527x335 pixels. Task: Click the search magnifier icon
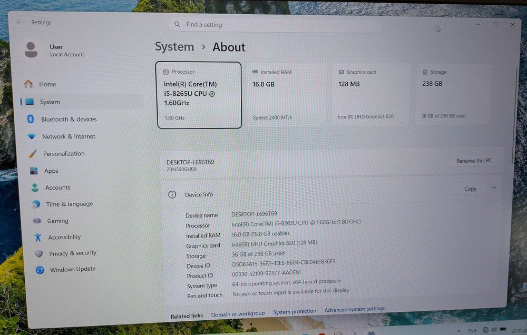pos(178,24)
